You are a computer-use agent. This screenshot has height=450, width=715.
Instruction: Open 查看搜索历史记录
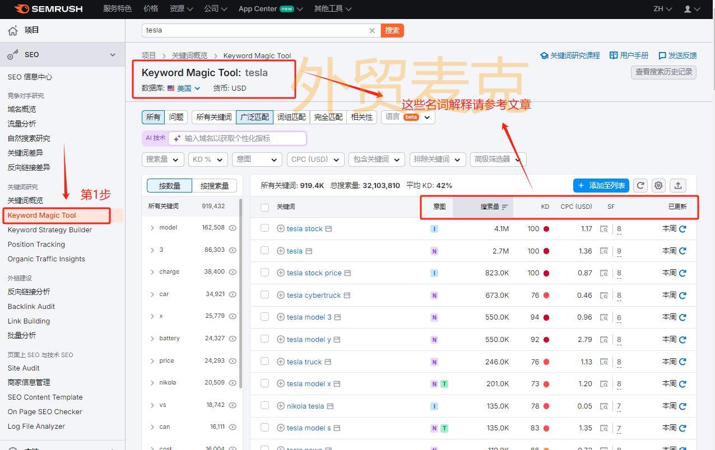663,72
